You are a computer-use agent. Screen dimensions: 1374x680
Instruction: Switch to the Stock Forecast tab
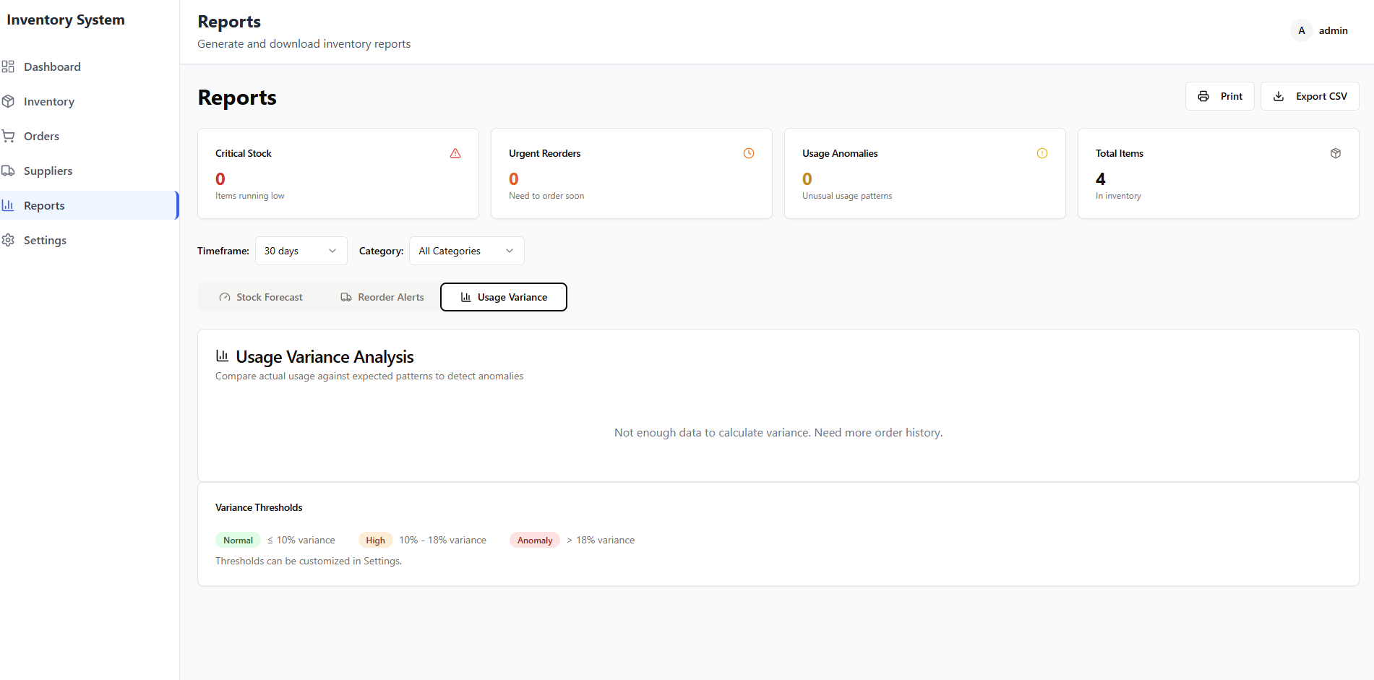click(261, 297)
